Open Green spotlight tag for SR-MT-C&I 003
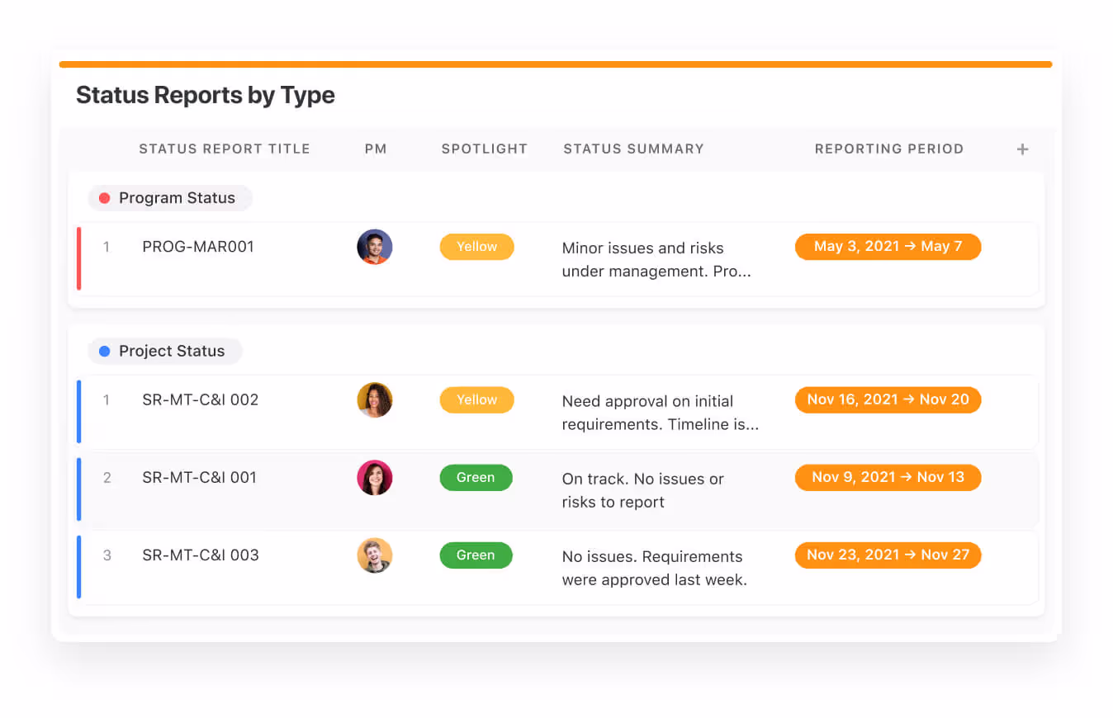This screenshot has height=718, width=1113. point(476,555)
